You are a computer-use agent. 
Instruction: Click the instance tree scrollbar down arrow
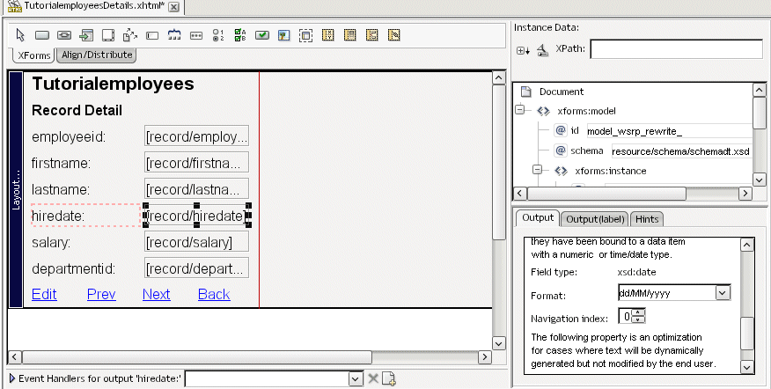760,180
